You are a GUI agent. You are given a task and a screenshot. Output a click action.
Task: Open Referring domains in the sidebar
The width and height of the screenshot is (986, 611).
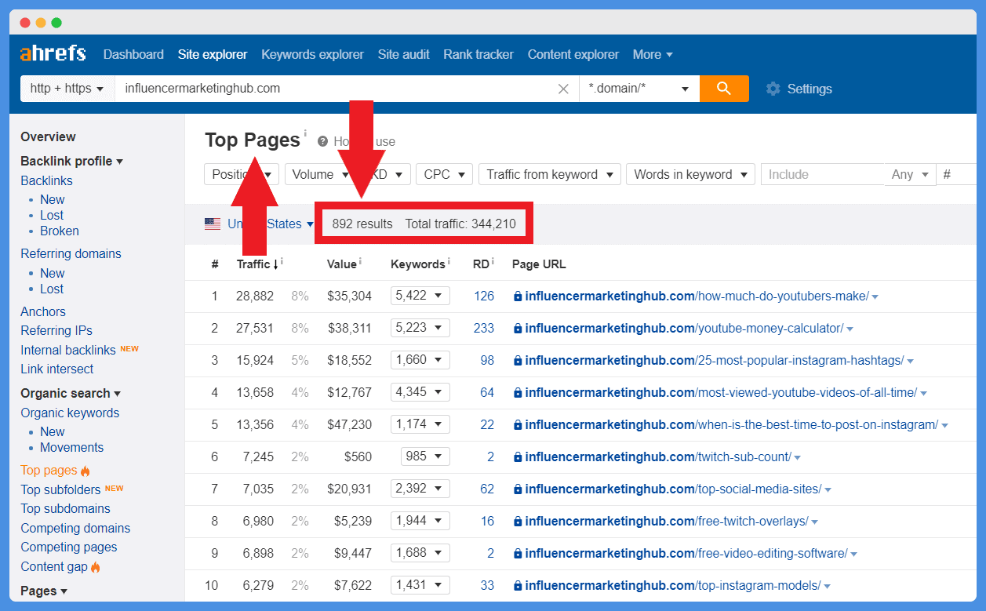(71, 253)
